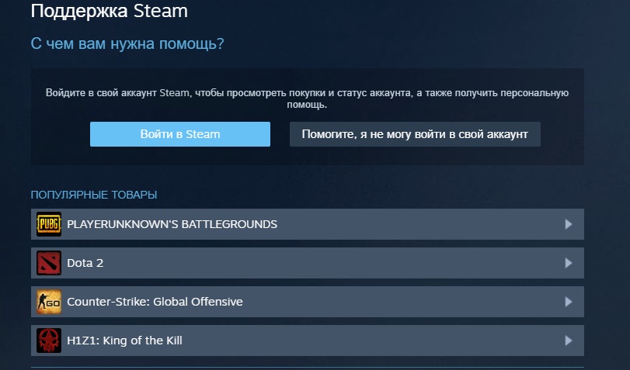Select the PLAYERUNKNOWN'S BATTLEGROUNDS title text
Image resolution: width=630 pixels, height=370 pixels.
172,224
